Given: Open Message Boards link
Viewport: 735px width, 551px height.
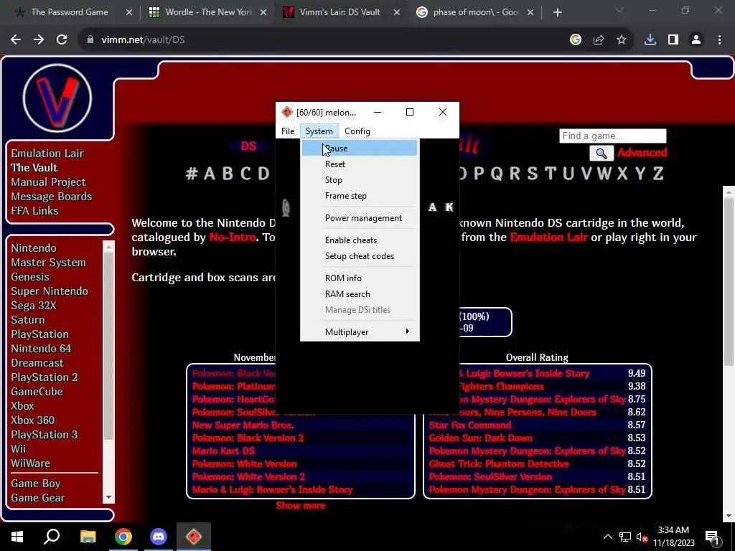Looking at the screenshot, I should (x=52, y=197).
